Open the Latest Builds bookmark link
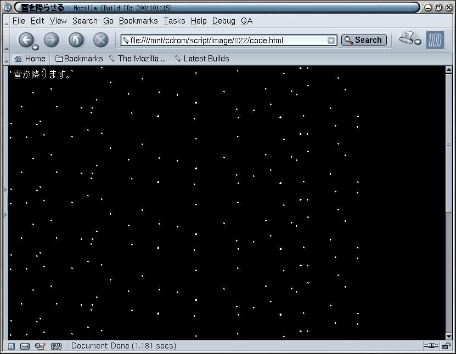The width and height of the screenshot is (456, 354). [x=201, y=59]
